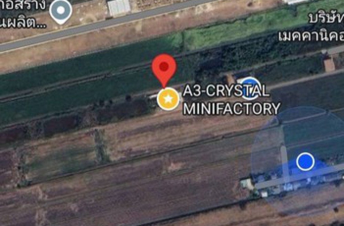
Task: Select the small white building near the location dot
Action: point(247,184)
